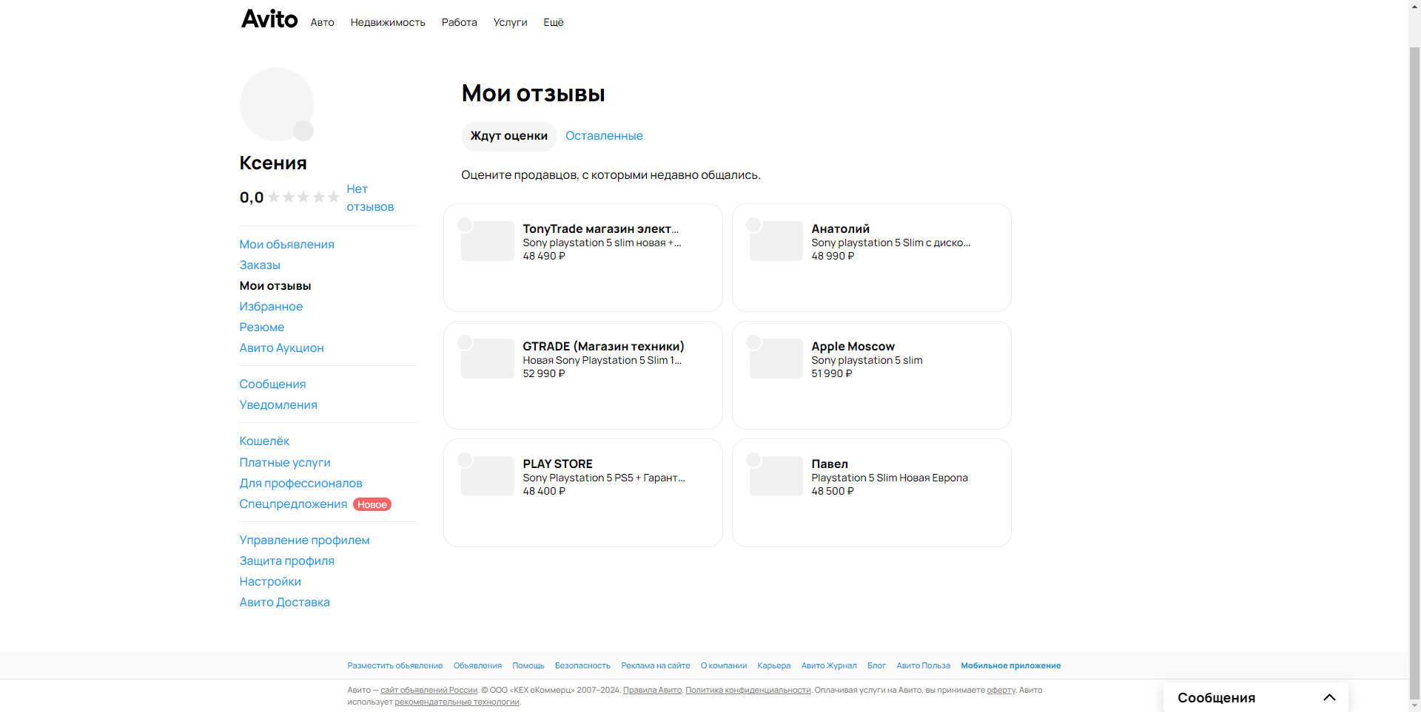Screen dimensions: 1421x712
Task: Open Настройки in sidebar
Action: click(x=270, y=582)
